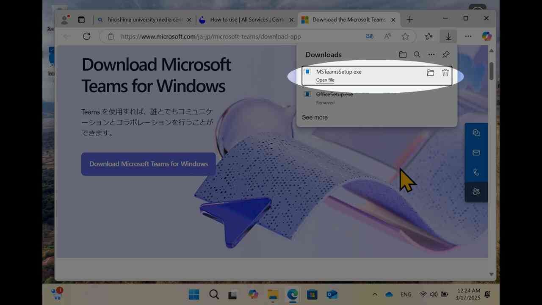The image size is (542, 305).
Task: Show hidden tray icons chevron
Action: [375, 294]
